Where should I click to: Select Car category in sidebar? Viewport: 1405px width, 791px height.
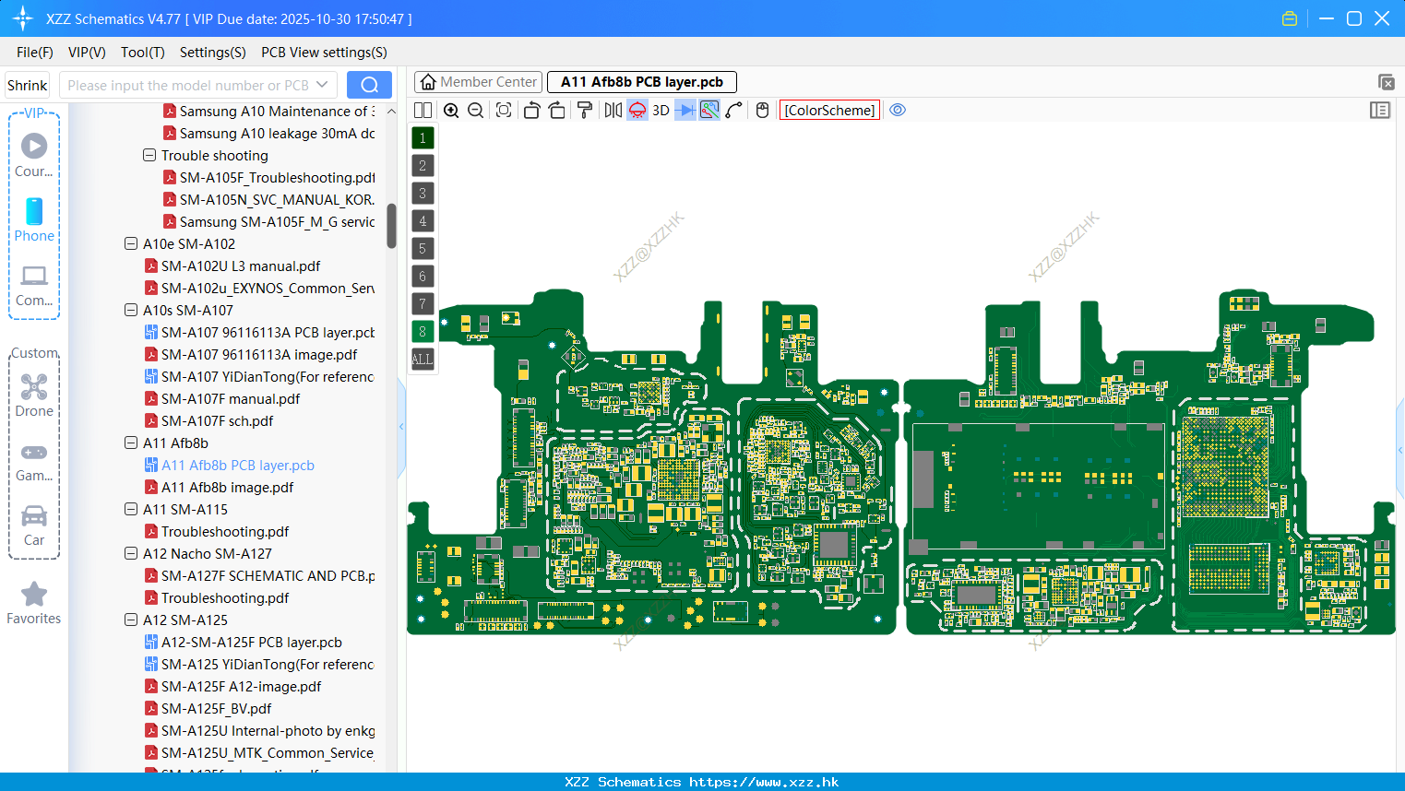(34, 525)
